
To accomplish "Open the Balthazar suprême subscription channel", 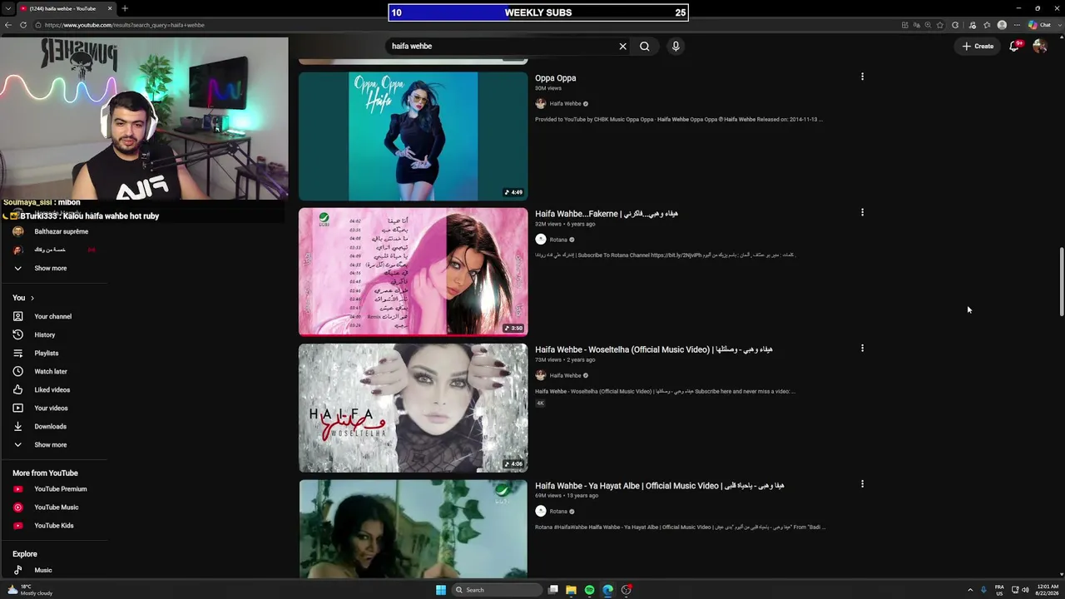I will click(53, 231).
